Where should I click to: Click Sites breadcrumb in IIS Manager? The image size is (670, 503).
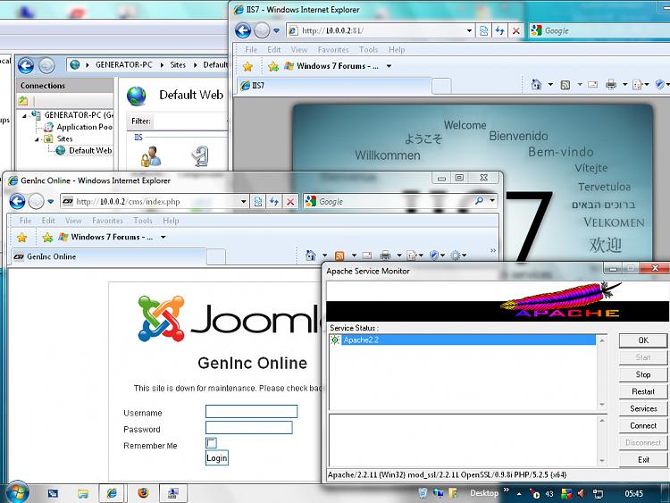point(178,65)
